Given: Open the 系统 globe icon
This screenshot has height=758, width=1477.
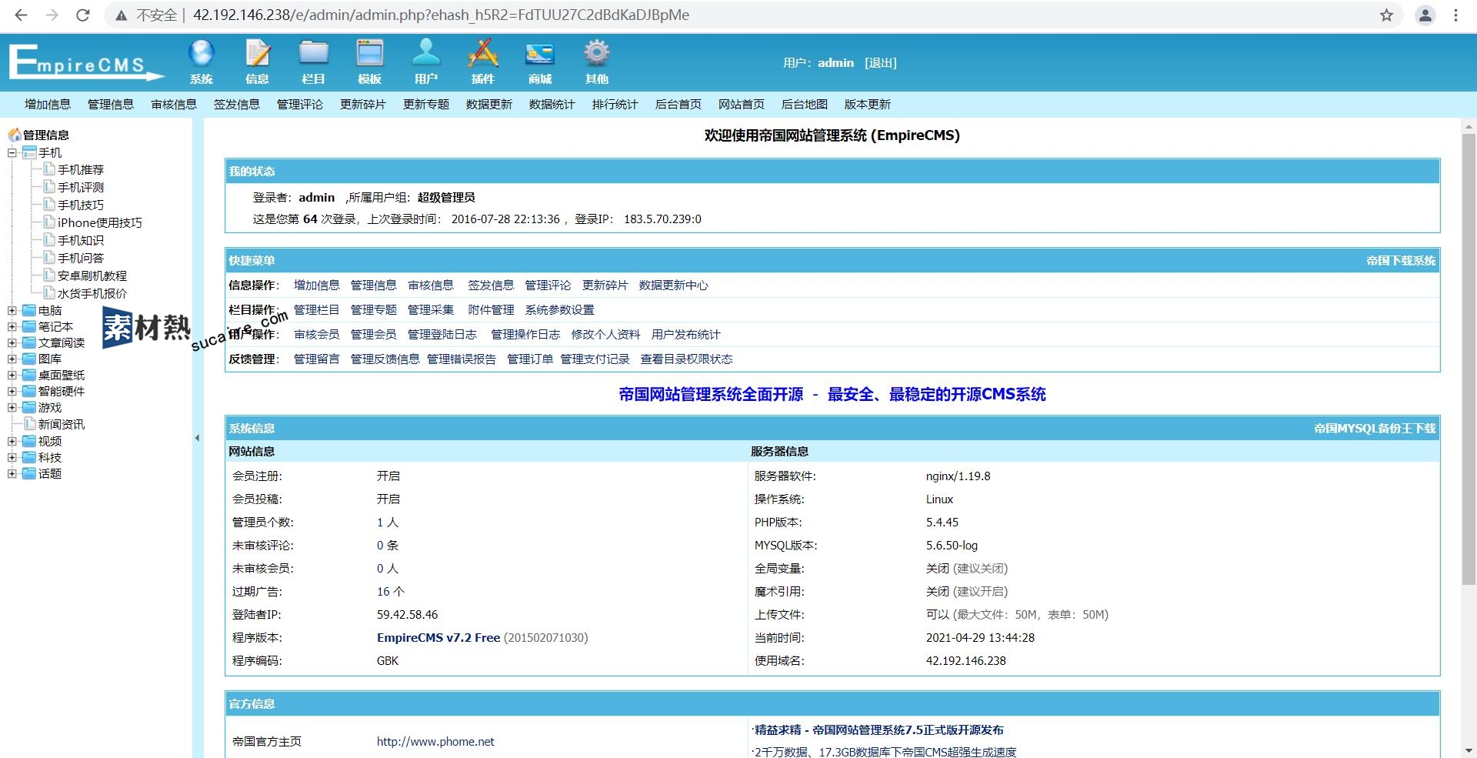Looking at the screenshot, I should point(201,53).
